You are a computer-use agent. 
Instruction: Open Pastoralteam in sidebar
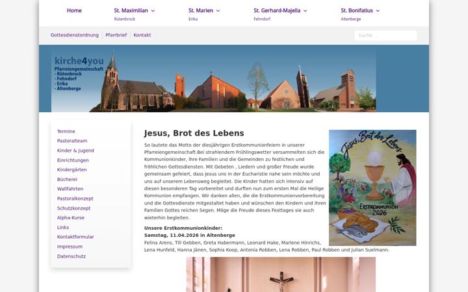(72, 141)
